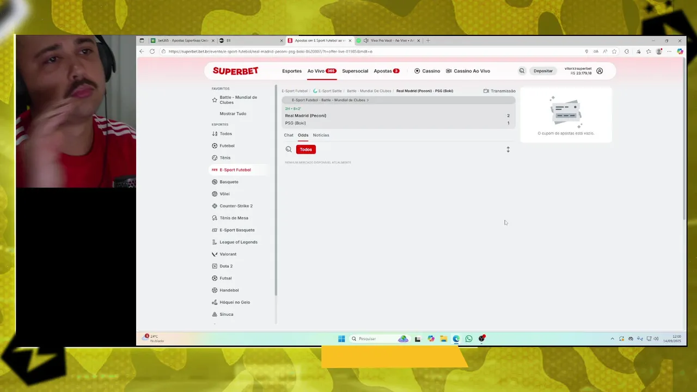
Task: Select Hóquei no Gelo in the sidebar
Action: (x=235, y=302)
